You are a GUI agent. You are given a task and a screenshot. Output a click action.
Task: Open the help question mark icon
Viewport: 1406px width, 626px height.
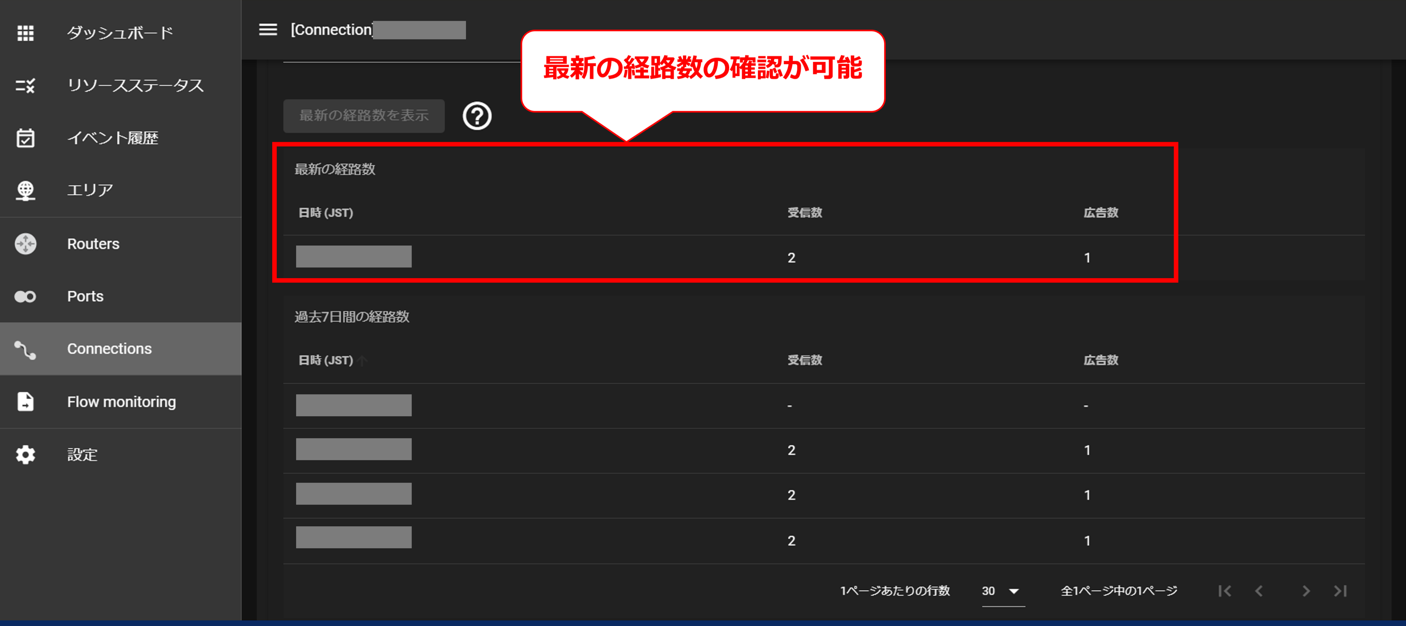(x=477, y=116)
